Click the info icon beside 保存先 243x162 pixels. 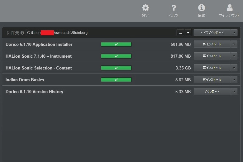click(x=22, y=33)
